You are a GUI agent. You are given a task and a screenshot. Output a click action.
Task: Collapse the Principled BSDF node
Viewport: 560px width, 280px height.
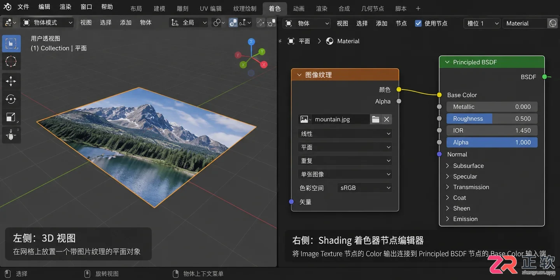[447, 62]
